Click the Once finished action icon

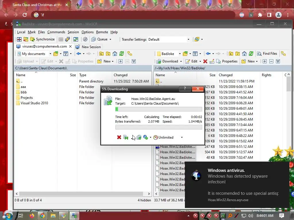[x=146, y=137]
